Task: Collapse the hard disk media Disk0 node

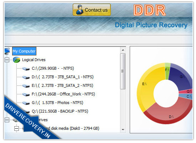Action: pyautogui.click(x=16, y=128)
